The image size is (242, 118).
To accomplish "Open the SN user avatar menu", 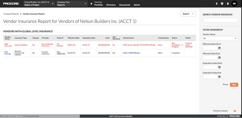I will click(x=234, y=4).
